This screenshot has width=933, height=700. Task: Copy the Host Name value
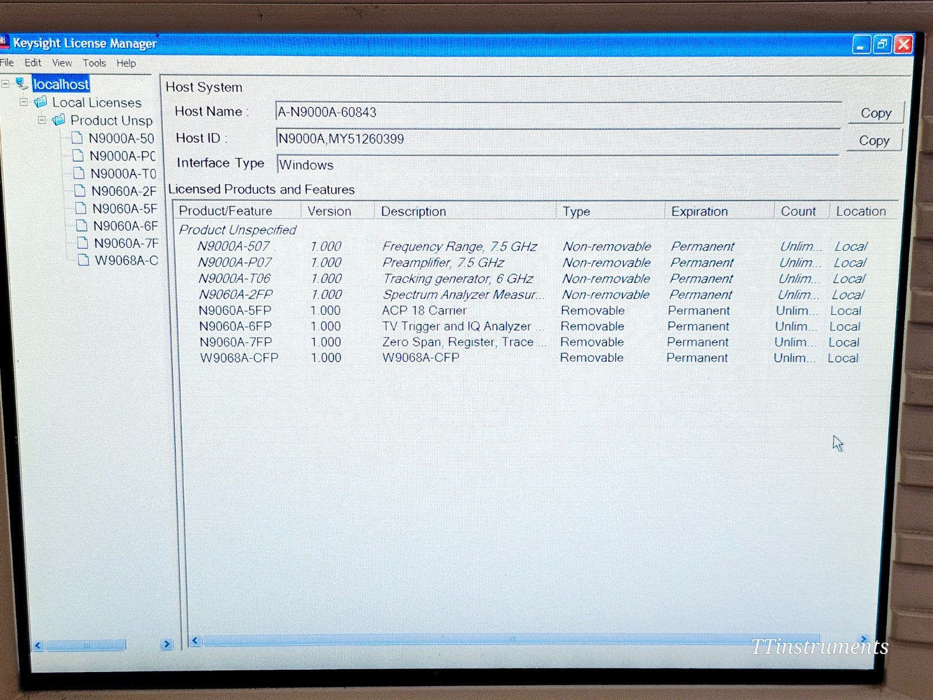point(875,113)
